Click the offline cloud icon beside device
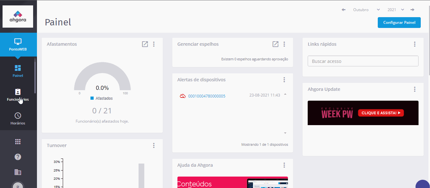The image size is (430, 188). click(x=183, y=96)
